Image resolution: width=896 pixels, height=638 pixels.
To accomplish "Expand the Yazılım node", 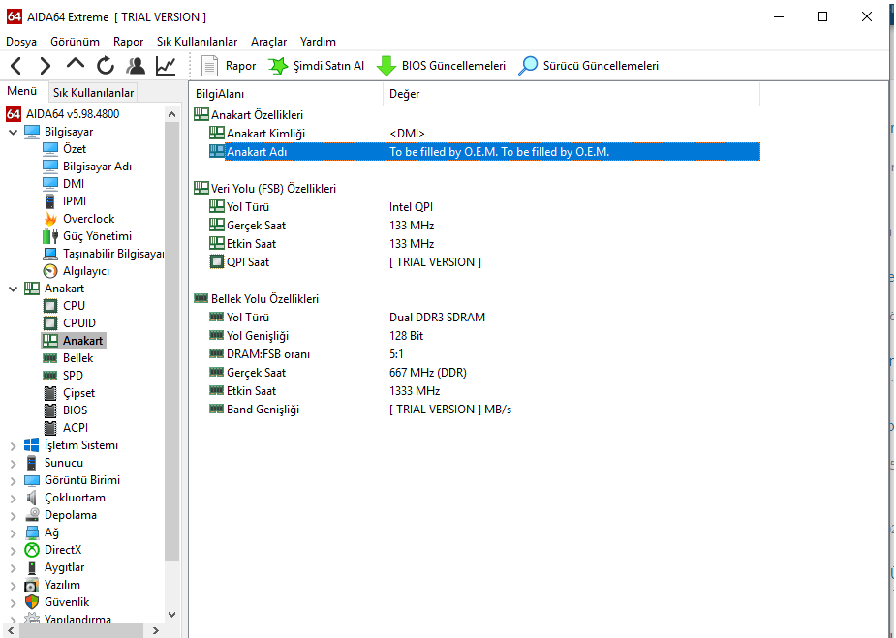I will pos(14,586).
